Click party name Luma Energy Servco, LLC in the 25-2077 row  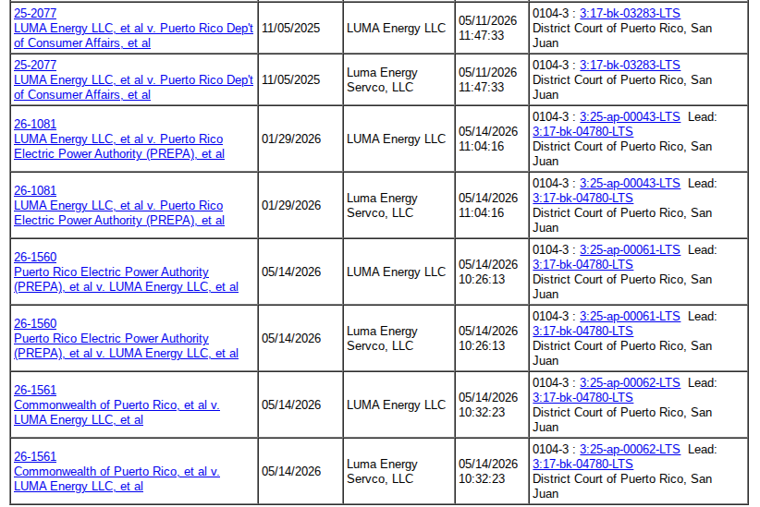(x=382, y=80)
